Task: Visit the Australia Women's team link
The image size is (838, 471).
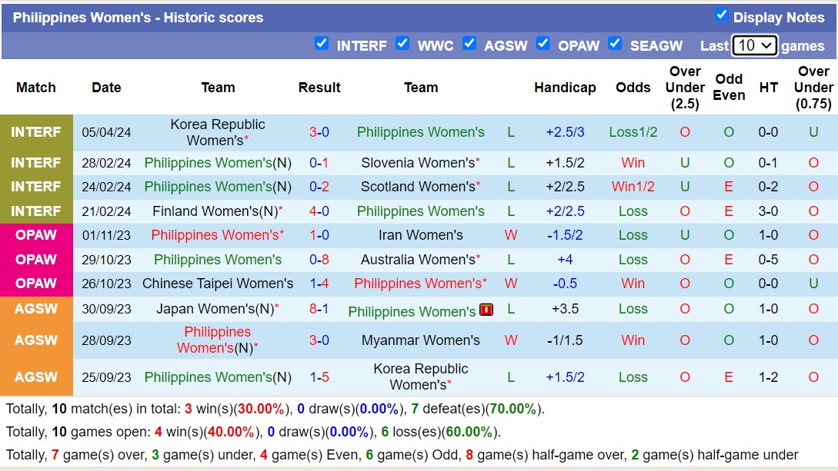Action: pyautogui.click(x=418, y=260)
